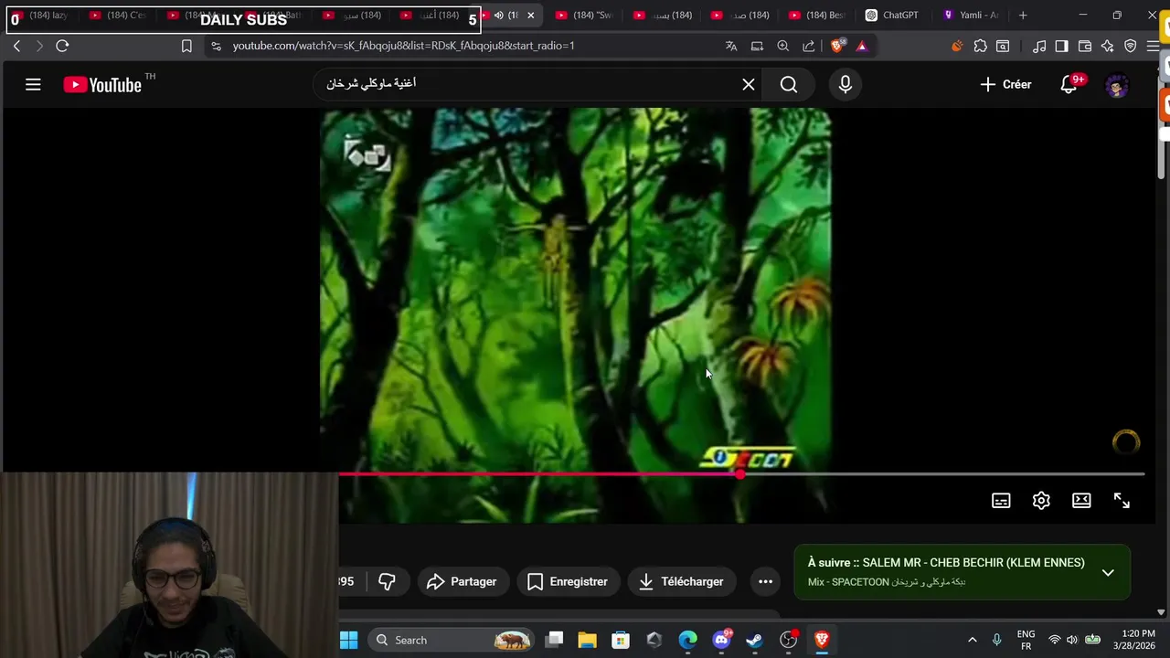Image resolution: width=1170 pixels, height=658 pixels.
Task: Switch to the (184) Best tab
Action: 818,16
